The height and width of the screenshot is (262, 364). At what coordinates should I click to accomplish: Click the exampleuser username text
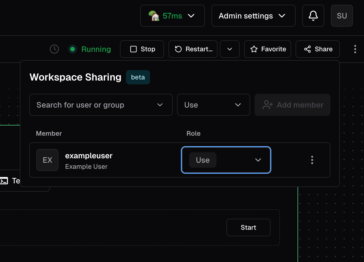89,156
